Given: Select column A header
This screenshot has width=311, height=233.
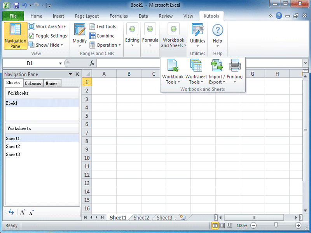Looking at the screenshot, I should point(104,74).
